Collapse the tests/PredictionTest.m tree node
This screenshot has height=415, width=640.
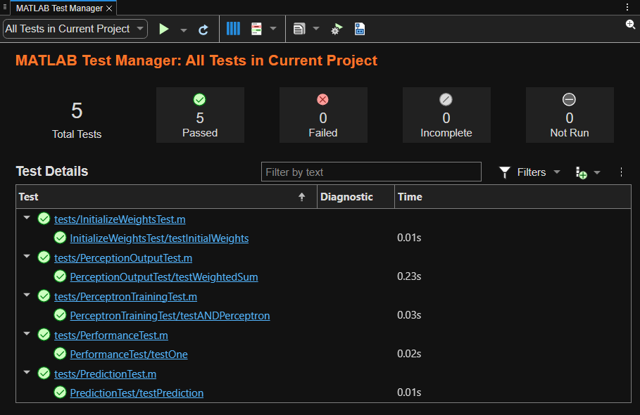tap(27, 373)
